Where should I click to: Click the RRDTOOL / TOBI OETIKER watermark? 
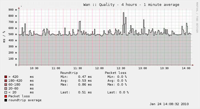pyautogui.click(x=197, y=18)
